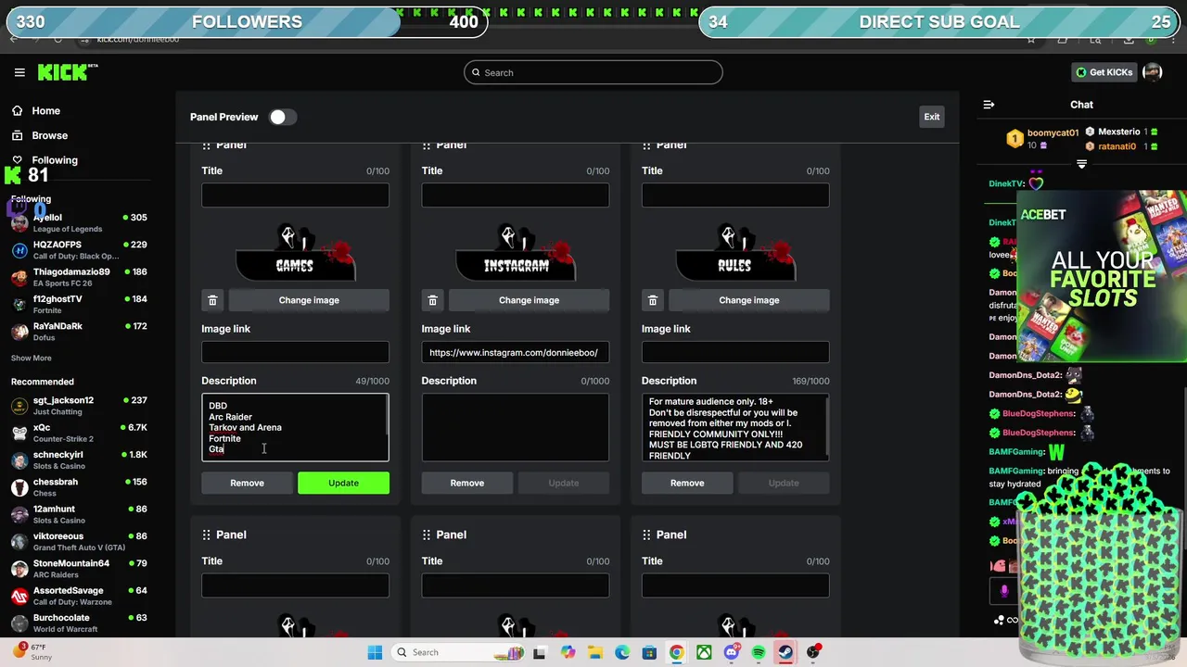Screen dimensions: 1187x667
Task: Grab the Rules panel drag handle
Action: 646,145
